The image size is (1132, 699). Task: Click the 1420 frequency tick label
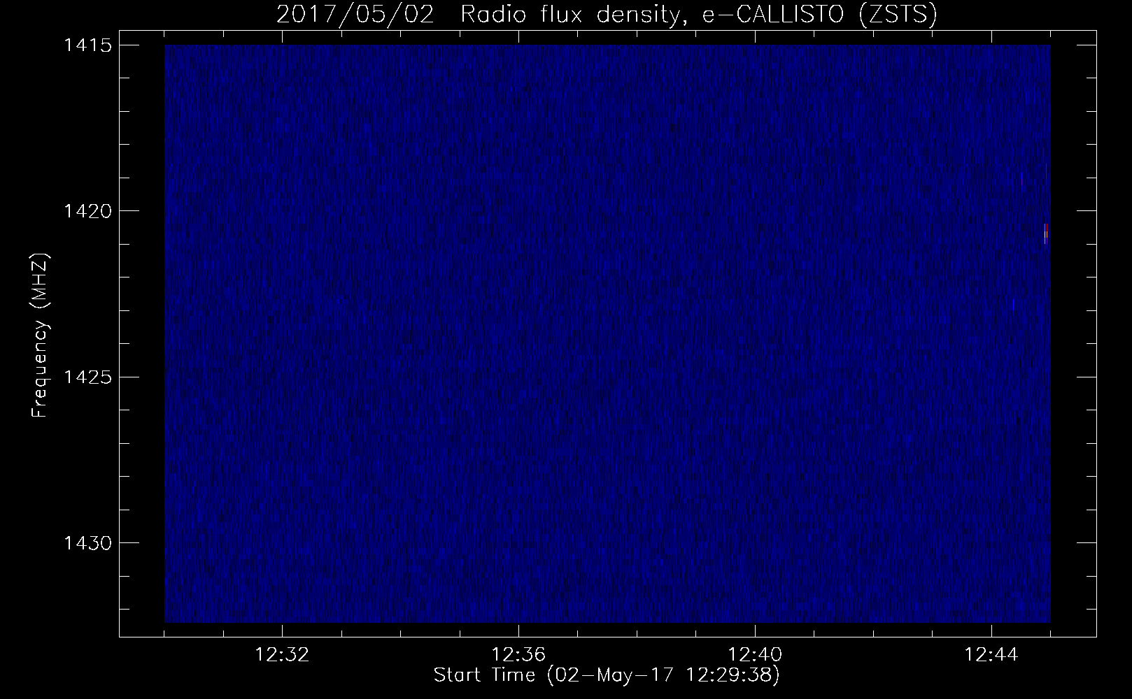(x=88, y=210)
